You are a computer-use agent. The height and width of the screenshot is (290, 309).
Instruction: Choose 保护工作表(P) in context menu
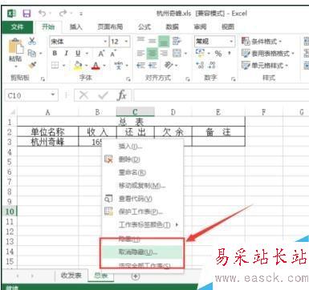[x=143, y=211]
